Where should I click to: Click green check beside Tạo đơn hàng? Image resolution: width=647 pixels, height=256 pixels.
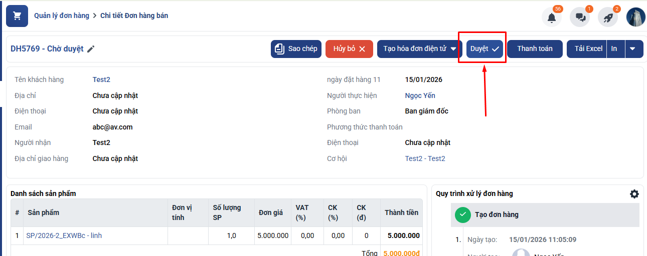(462, 214)
